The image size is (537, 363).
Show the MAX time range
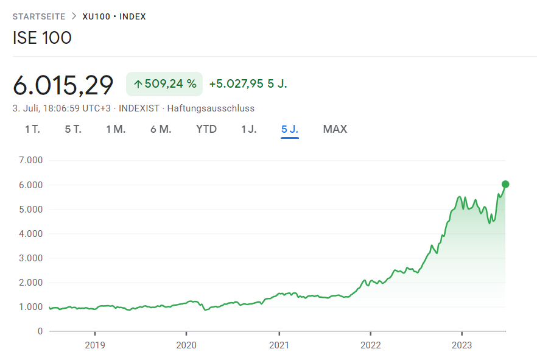click(x=335, y=129)
